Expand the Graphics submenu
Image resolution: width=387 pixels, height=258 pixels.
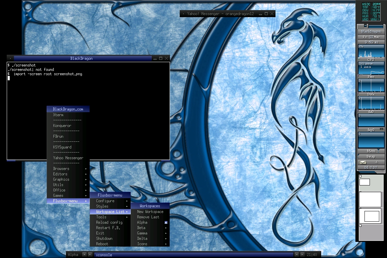point(68,179)
